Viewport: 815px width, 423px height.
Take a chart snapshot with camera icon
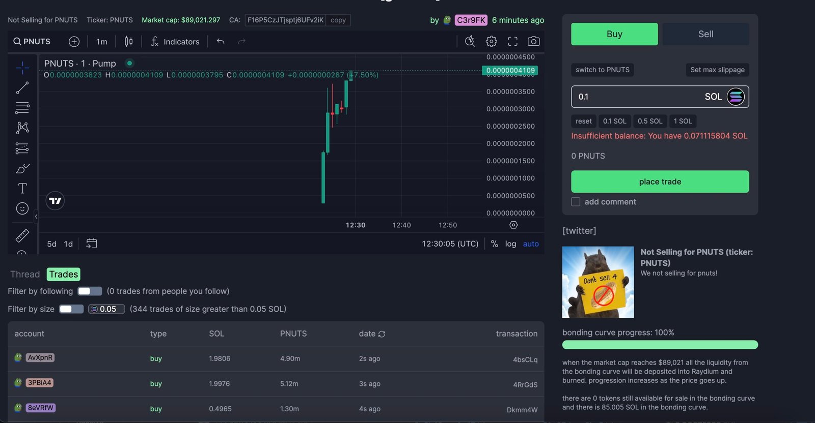click(534, 41)
